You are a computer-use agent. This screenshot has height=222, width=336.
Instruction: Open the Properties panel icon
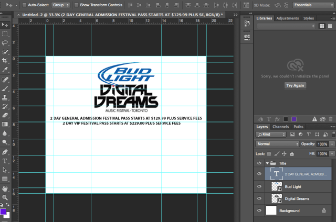coord(247,37)
